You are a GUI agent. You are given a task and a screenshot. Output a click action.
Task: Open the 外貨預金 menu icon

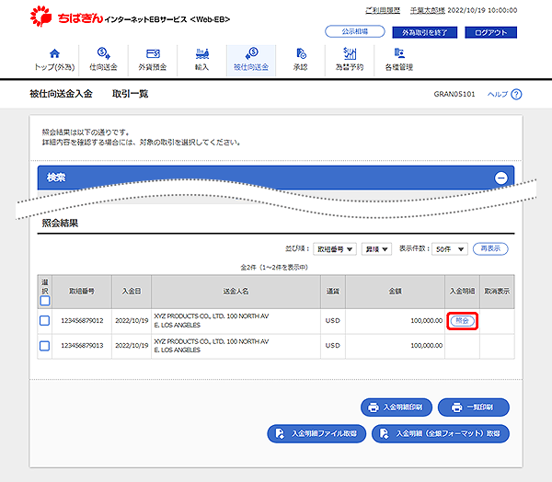[x=153, y=53]
